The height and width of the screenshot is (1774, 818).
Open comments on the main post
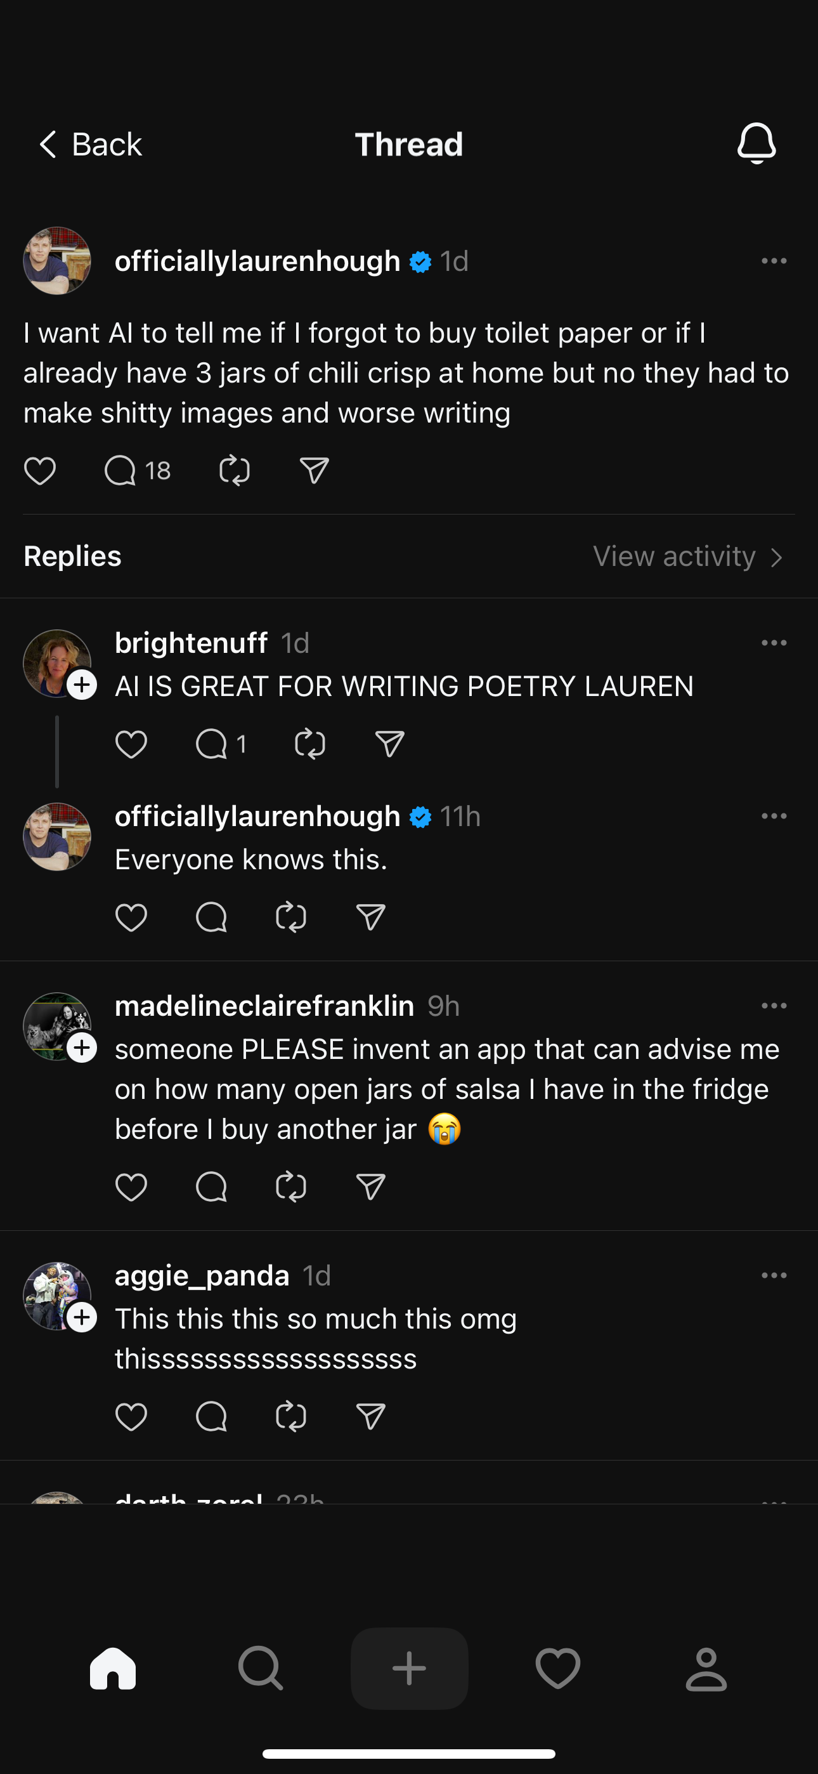coord(120,471)
